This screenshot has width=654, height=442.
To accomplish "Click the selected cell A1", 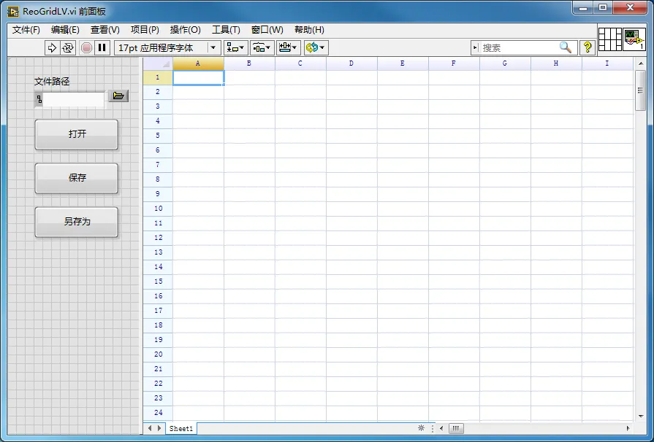I will 199,77.
